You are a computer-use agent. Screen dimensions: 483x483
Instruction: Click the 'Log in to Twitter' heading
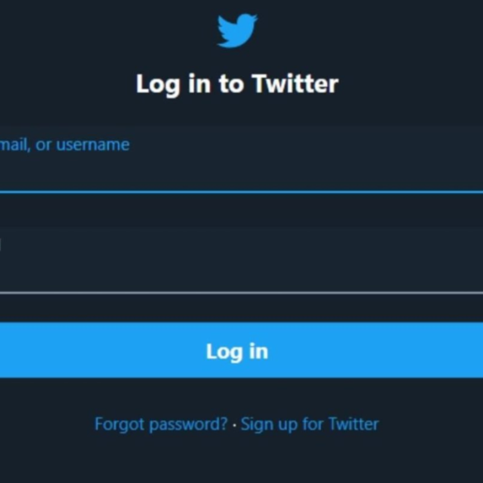(x=237, y=84)
